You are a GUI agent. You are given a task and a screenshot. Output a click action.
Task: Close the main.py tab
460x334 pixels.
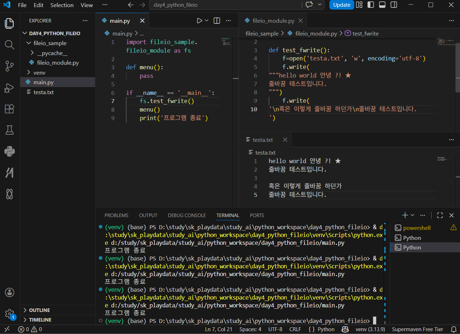(x=142, y=21)
